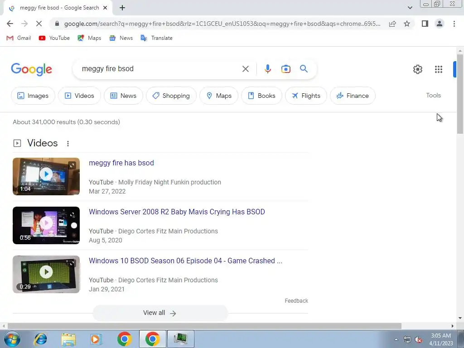The width and height of the screenshot is (464, 348).
Task: Open the Google apps grid
Action: pos(439,69)
